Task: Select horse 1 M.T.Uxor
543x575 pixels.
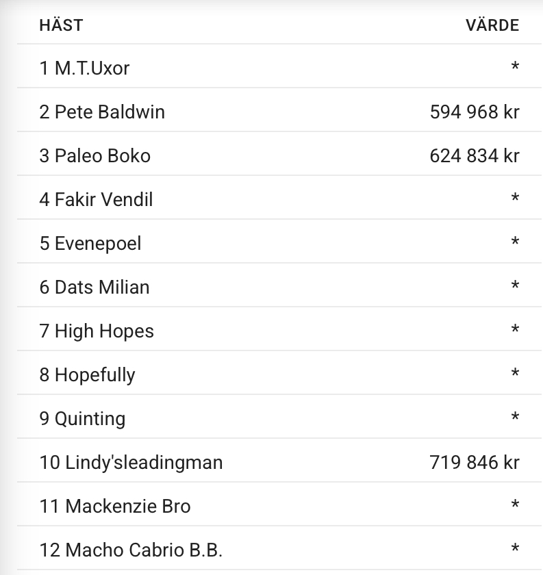Action: click(x=84, y=68)
